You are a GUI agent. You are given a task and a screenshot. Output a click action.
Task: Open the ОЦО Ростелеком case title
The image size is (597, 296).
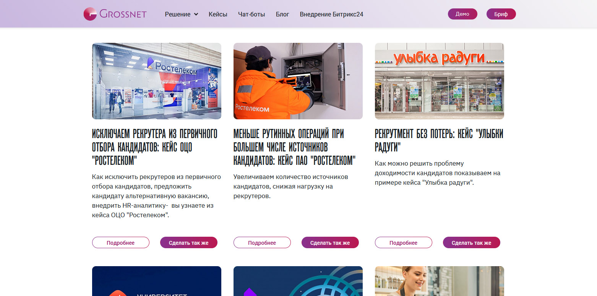tap(155, 147)
